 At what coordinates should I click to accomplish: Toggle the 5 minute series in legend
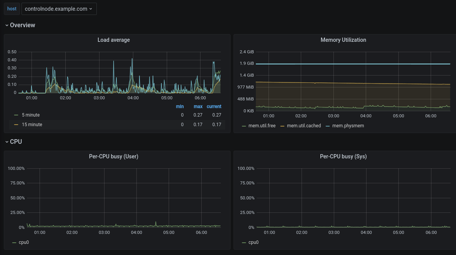[31, 115]
